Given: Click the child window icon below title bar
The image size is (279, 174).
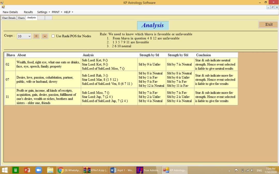Looking at the screenshot, I should pyautogui.click(x=3, y=7).
